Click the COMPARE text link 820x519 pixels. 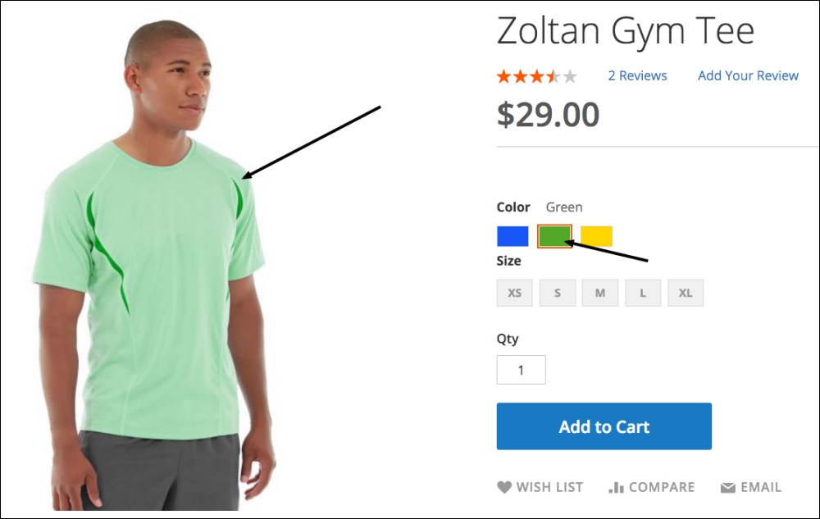click(662, 487)
